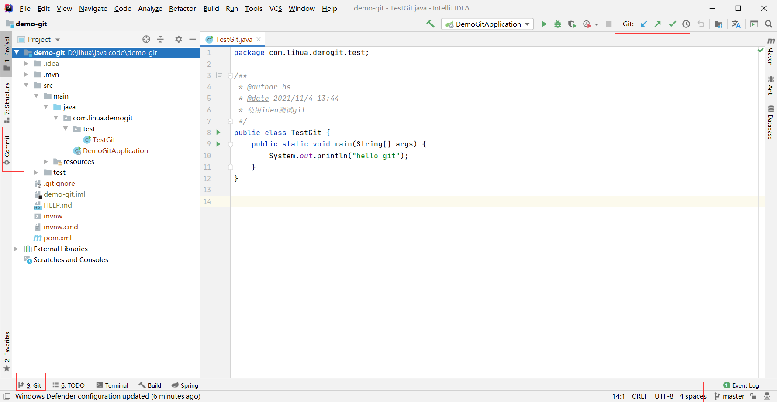Open the DemoGitApplication run configuration dropdown

[x=528, y=24]
